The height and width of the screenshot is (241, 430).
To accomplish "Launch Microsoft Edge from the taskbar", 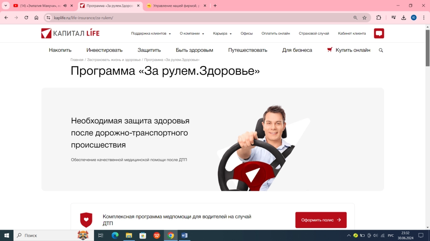I will (115, 235).
